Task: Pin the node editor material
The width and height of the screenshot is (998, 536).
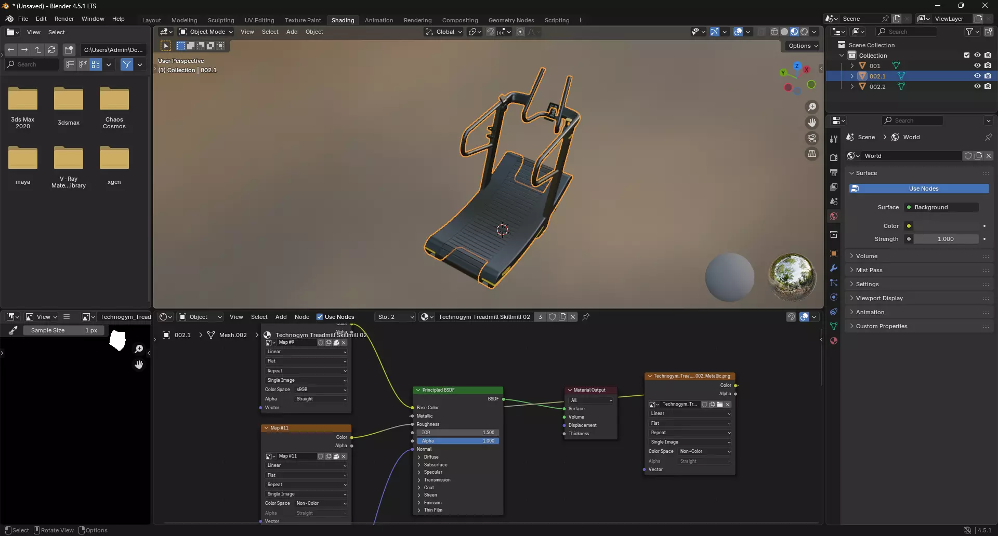Action: tap(586, 317)
